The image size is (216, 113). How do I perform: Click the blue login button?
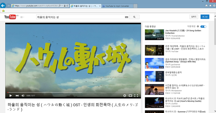coord(205,17)
